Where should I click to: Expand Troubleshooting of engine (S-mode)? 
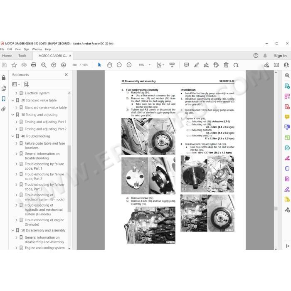coord(16,220)
